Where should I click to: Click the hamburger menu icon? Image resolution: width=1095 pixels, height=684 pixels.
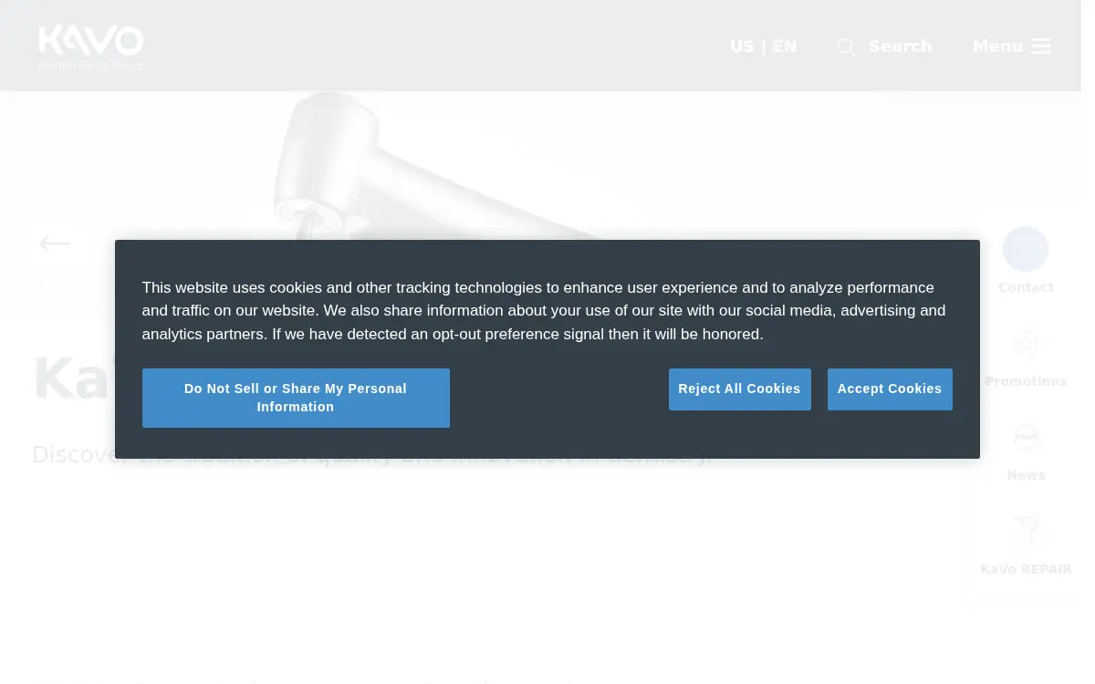tap(1041, 47)
